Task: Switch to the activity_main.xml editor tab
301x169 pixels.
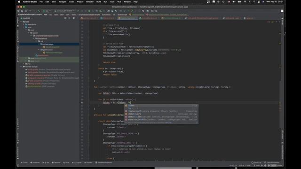Action: [90, 18]
